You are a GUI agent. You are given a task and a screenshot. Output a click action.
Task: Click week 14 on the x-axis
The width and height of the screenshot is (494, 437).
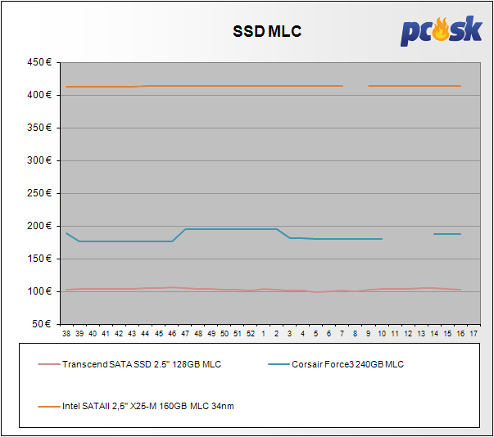click(x=434, y=334)
